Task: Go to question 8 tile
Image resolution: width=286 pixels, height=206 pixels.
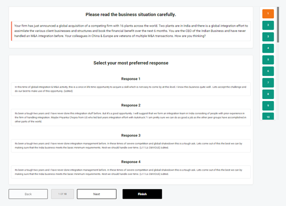Action: point(268,94)
